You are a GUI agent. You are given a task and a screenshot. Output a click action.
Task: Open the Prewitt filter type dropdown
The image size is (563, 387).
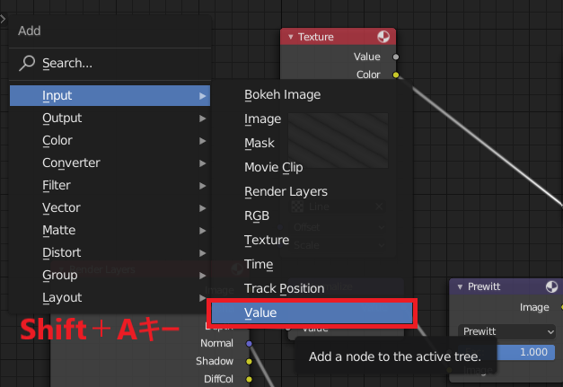tap(506, 331)
